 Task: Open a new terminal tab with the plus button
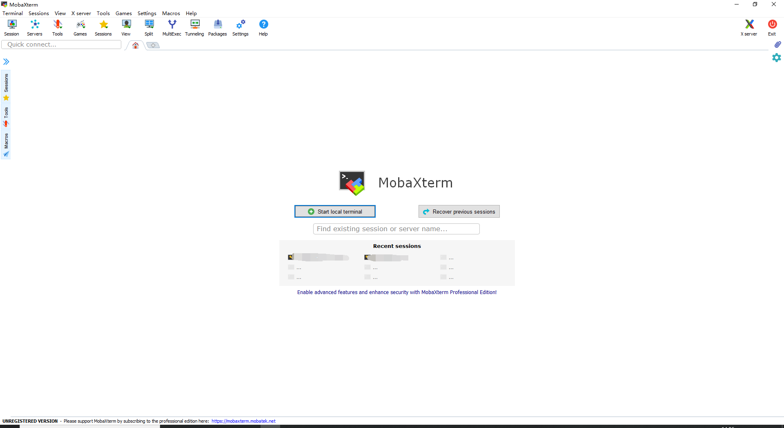click(153, 45)
